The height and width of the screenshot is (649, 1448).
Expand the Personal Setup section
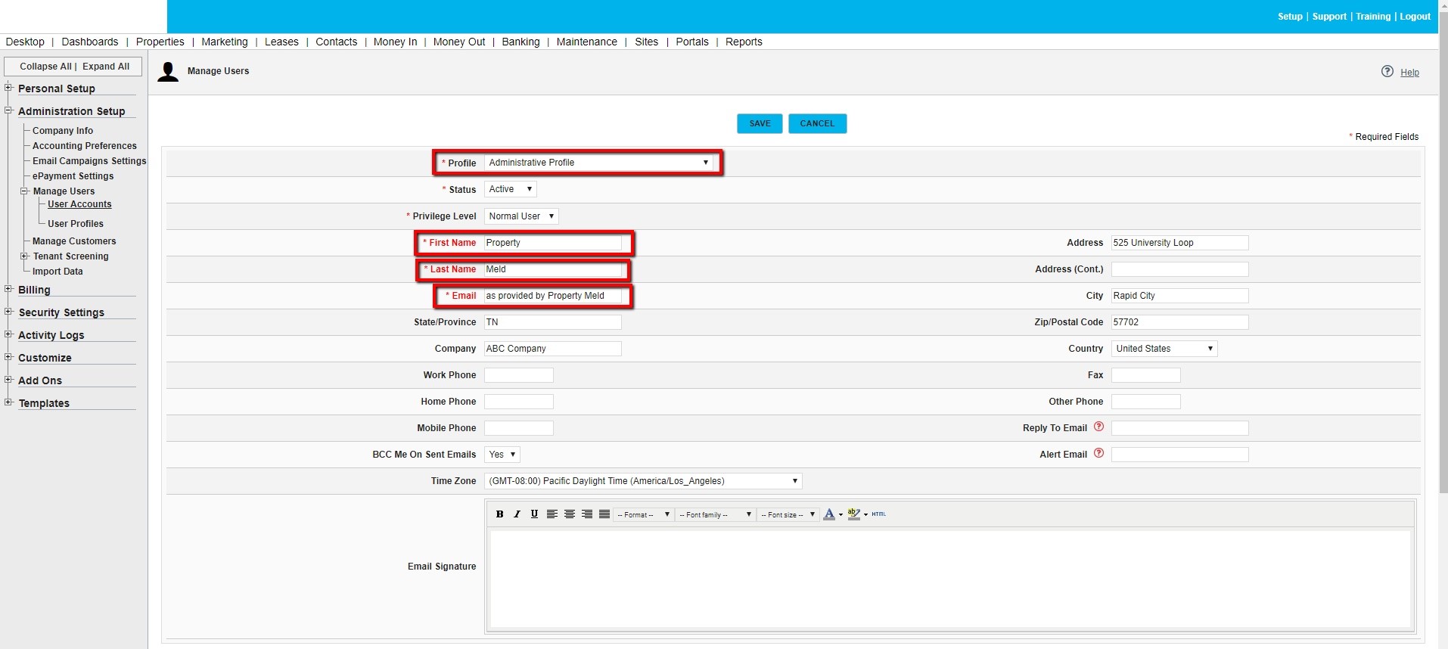[8, 88]
